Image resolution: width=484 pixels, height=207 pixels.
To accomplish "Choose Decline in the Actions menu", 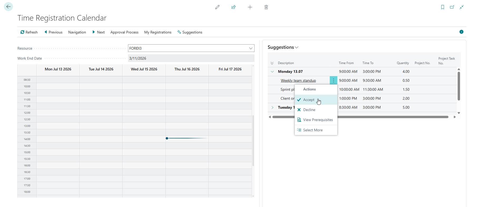I will 316,110.
